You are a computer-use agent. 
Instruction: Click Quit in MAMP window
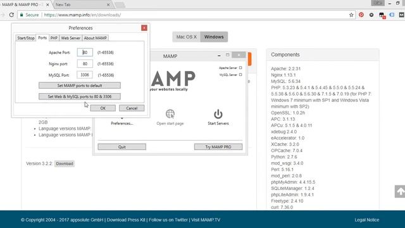click(122, 147)
